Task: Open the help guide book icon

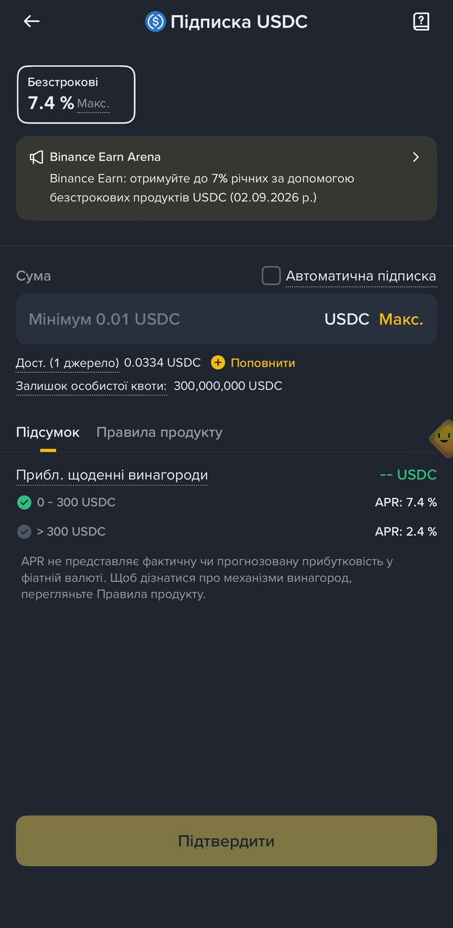Action: click(421, 21)
